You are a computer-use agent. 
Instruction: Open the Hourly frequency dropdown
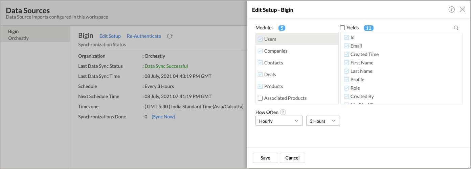(279, 121)
